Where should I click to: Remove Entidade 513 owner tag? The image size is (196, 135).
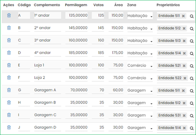point(184,41)
